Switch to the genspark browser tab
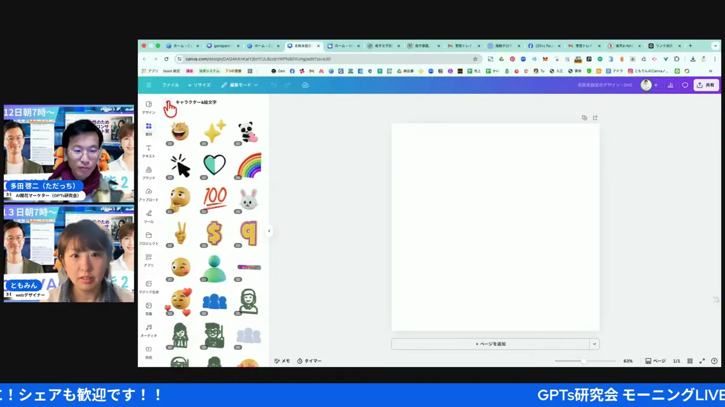 pyautogui.click(x=223, y=46)
